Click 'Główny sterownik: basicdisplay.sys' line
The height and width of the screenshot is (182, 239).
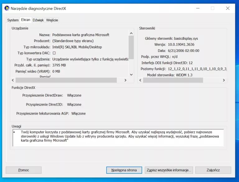(x=171, y=39)
